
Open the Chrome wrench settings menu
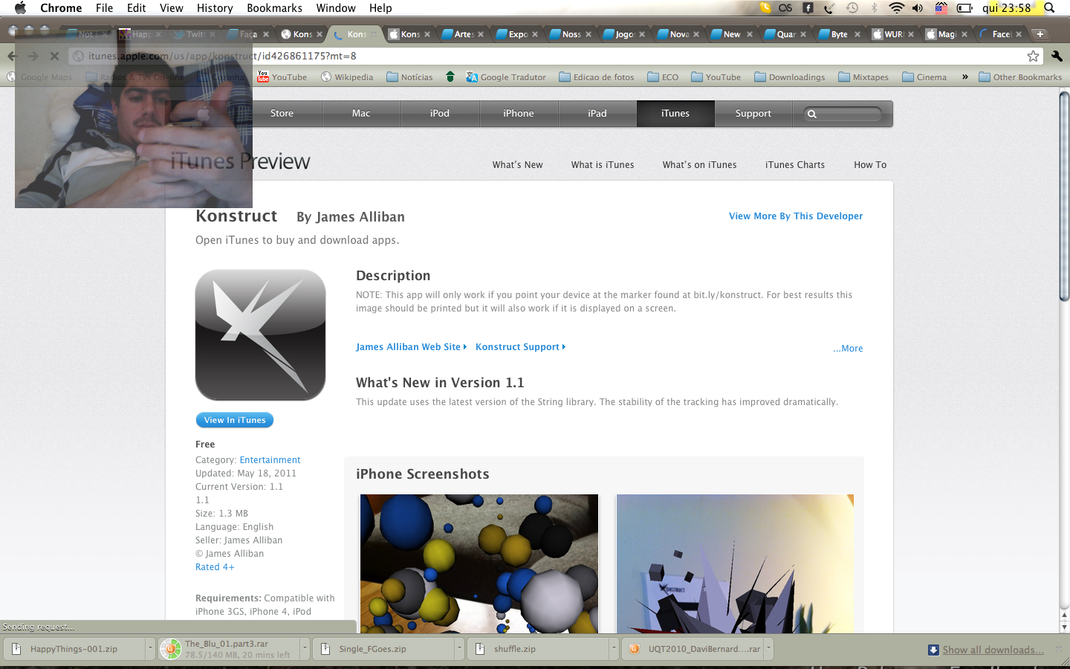coord(1057,56)
